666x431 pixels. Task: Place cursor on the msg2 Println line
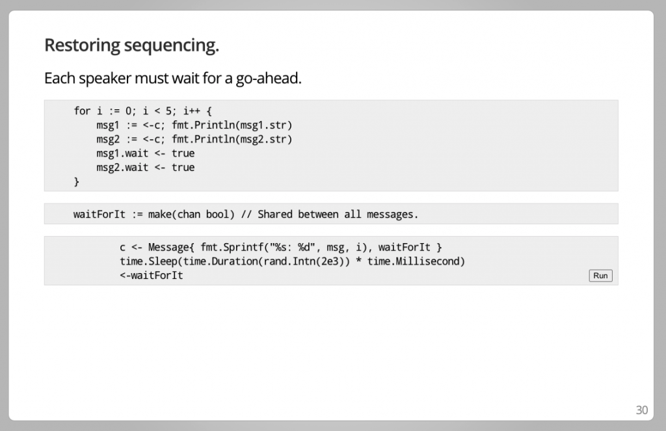pyautogui.click(x=194, y=139)
